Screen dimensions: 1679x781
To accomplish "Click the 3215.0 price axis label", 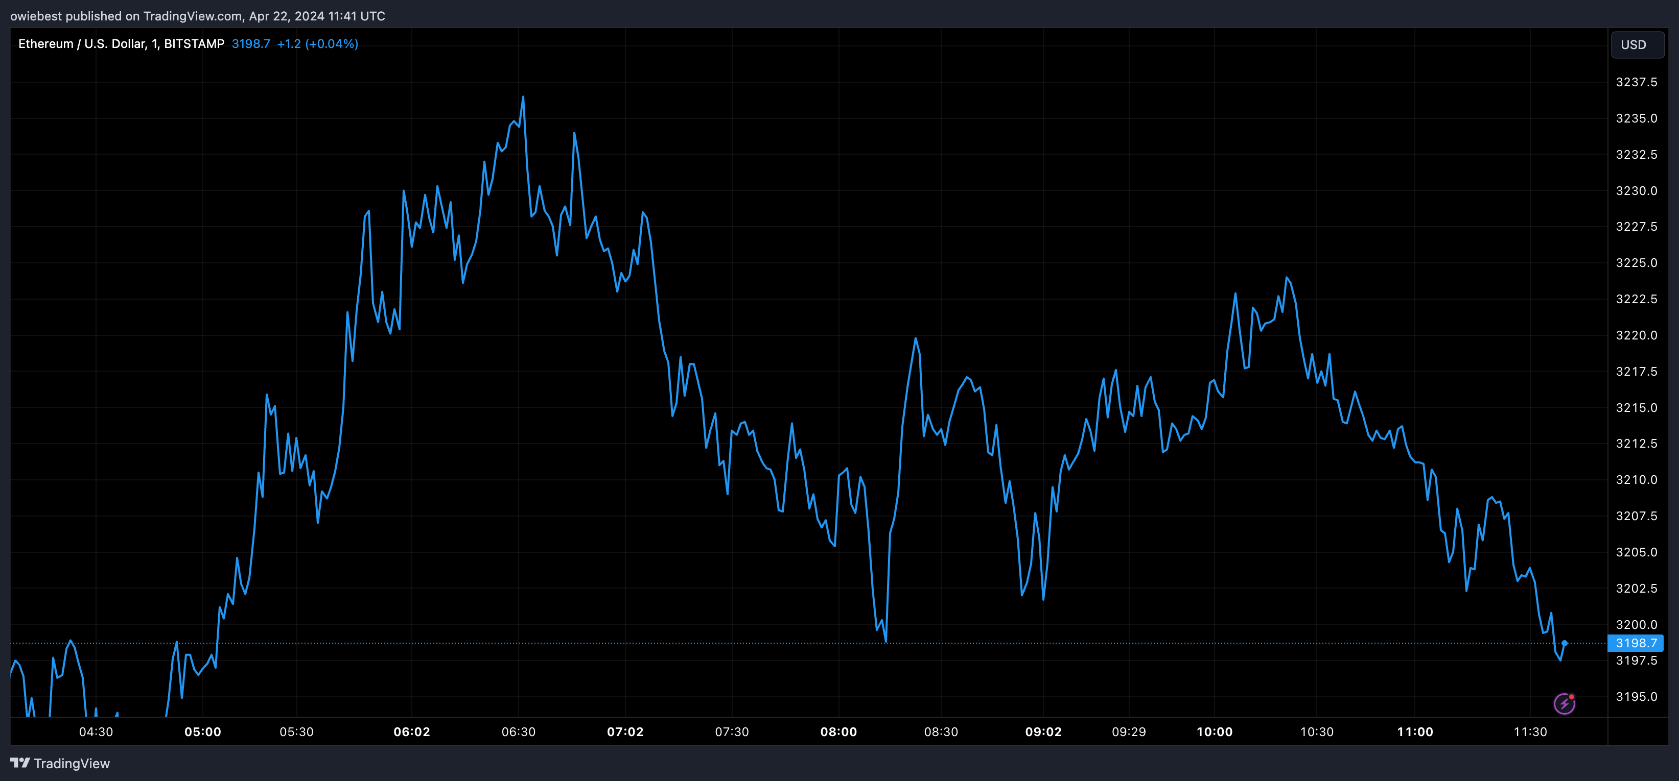I will 1636,408.
